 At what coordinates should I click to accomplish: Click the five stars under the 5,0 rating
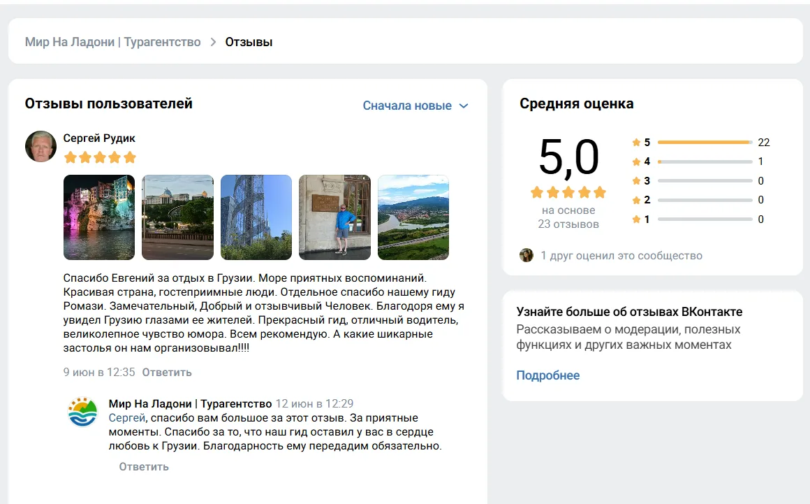(x=568, y=193)
